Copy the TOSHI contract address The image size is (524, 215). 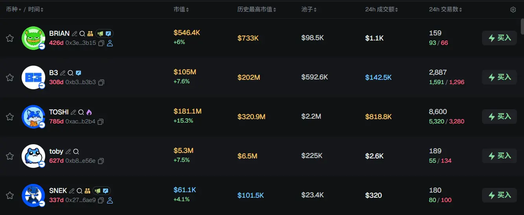pos(101,122)
